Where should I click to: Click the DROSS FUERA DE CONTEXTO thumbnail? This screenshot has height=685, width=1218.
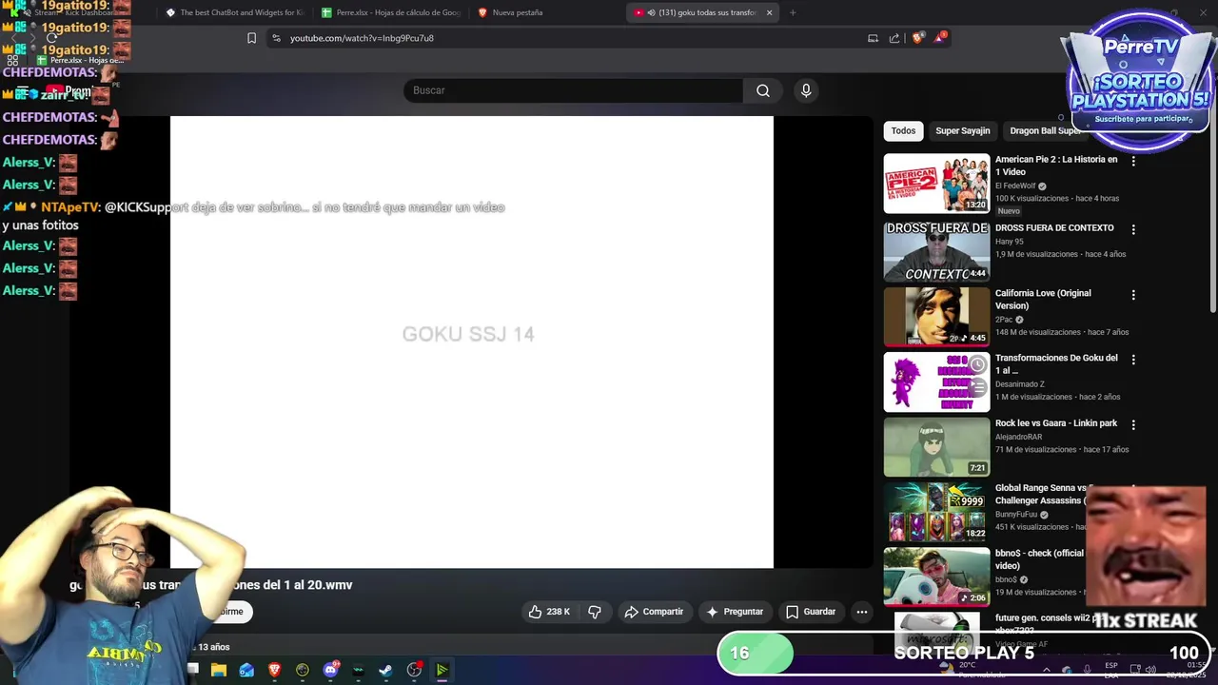coord(936,252)
